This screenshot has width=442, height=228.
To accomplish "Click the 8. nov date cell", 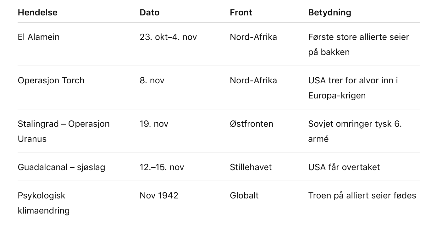I will (x=152, y=80).
